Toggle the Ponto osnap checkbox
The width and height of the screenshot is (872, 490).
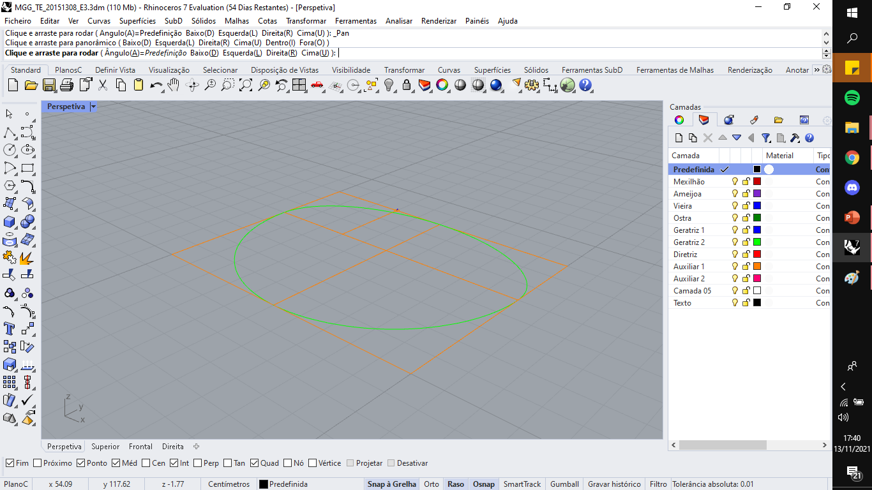81,463
